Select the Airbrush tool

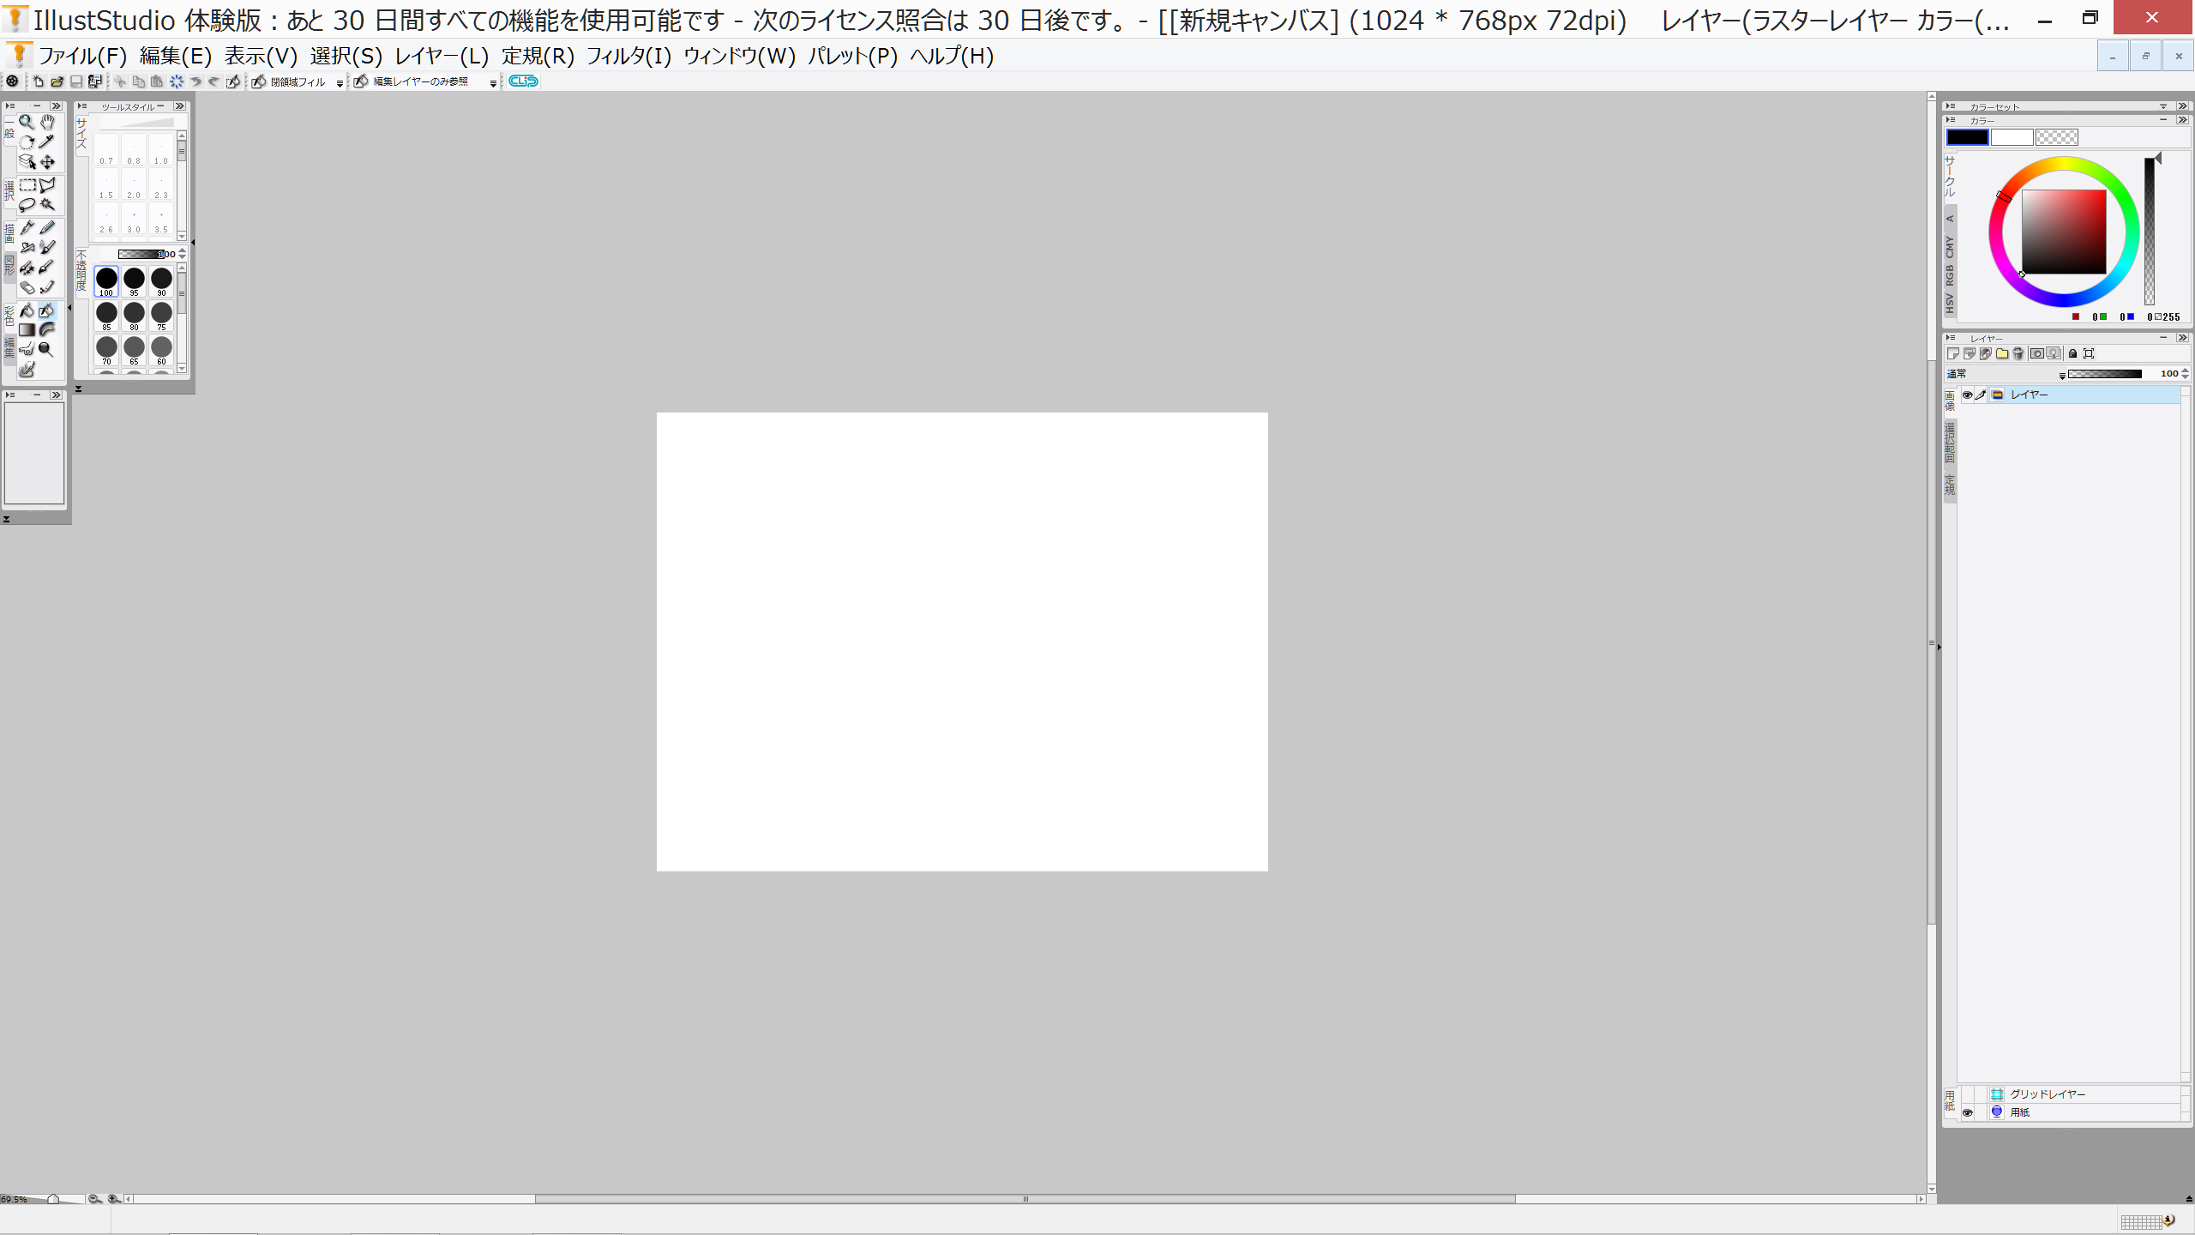pyautogui.click(x=27, y=248)
